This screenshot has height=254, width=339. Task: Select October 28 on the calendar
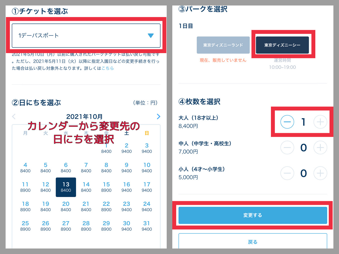tap(86, 226)
